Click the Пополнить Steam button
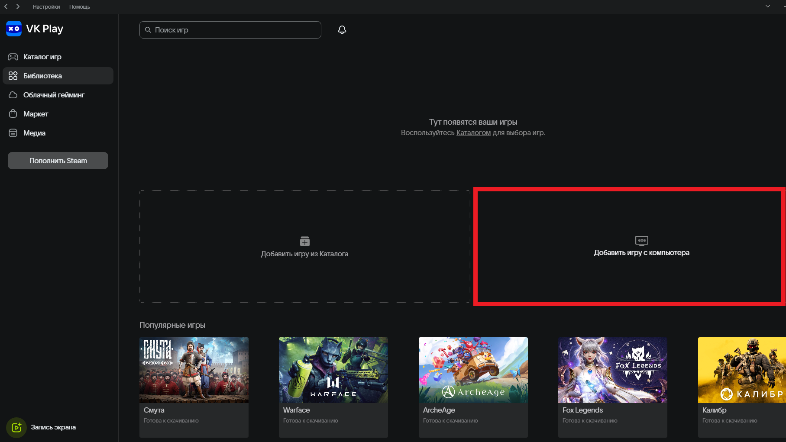786x442 pixels. tap(58, 161)
